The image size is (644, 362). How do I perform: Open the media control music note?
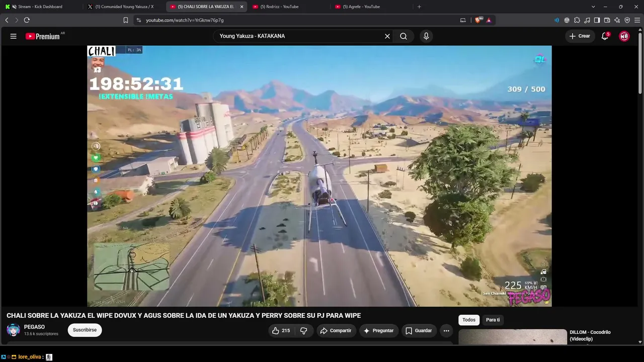pyautogui.click(x=587, y=20)
